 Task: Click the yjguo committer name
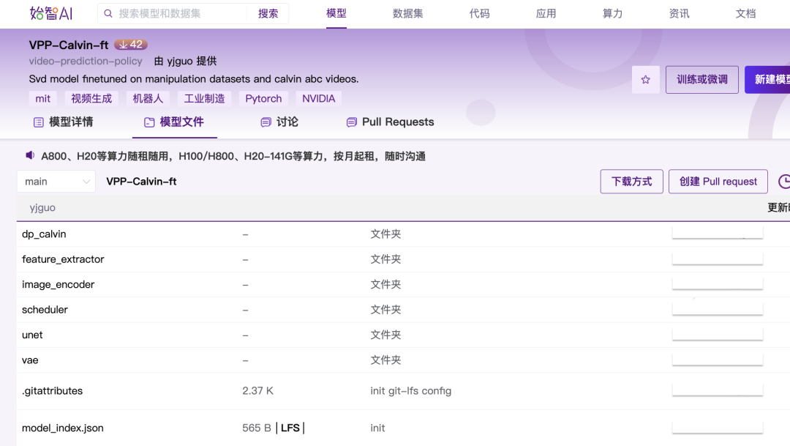42,208
